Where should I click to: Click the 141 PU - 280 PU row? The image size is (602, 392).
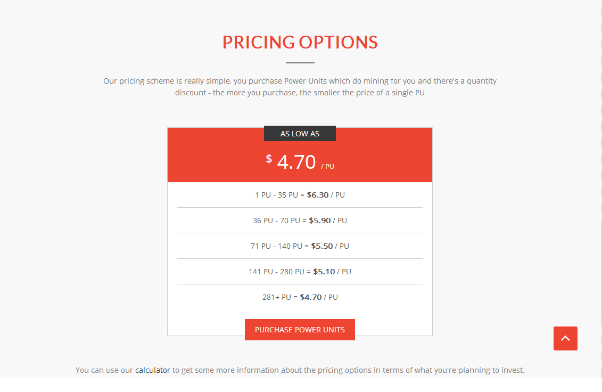(x=300, y=271)
